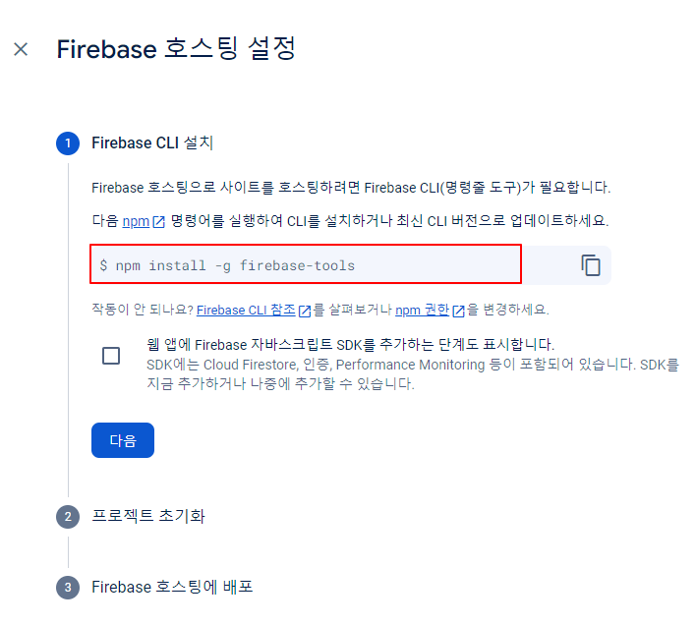
Task: Click the external link icon after npm 권한
Action: (458, 311)
